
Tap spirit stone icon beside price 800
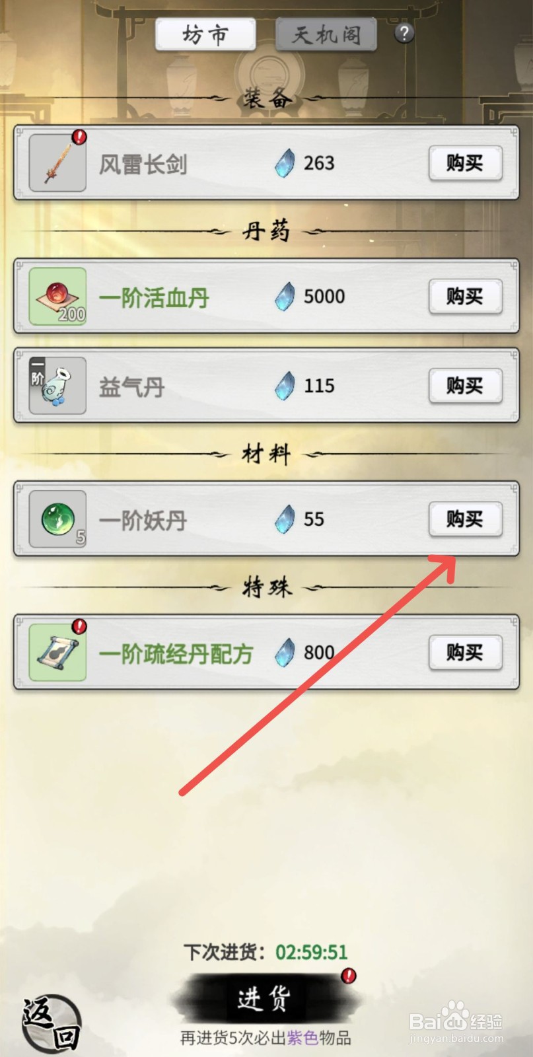click(285, 653)
